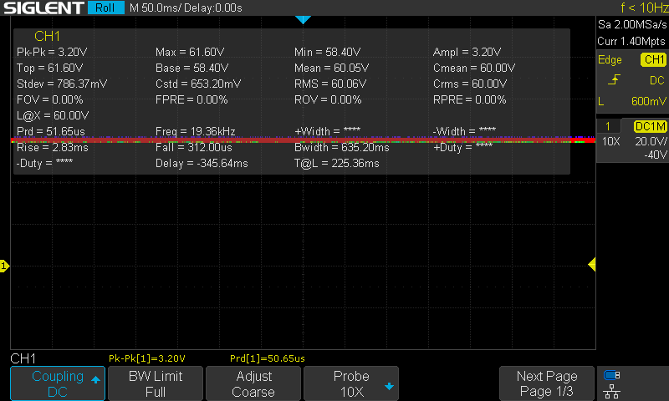669x401 pixels.
Task: Click the up arrow on the Coupling softkey
Action: (x=95, y=379)
